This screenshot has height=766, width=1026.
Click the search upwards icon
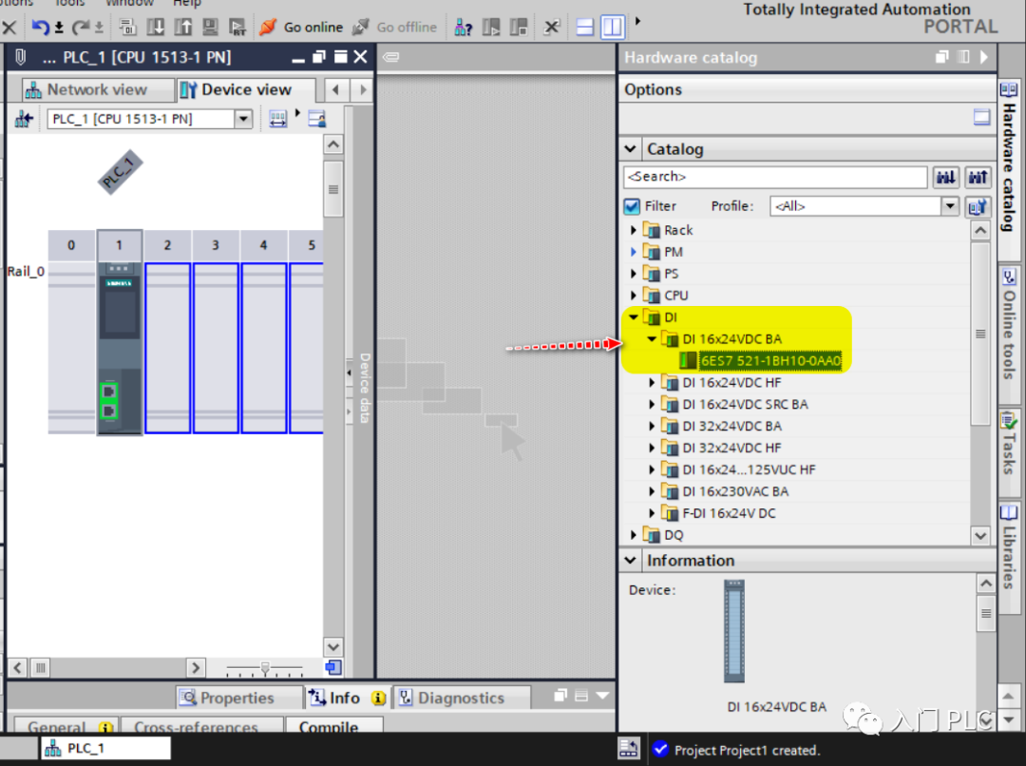click(978, 177)
